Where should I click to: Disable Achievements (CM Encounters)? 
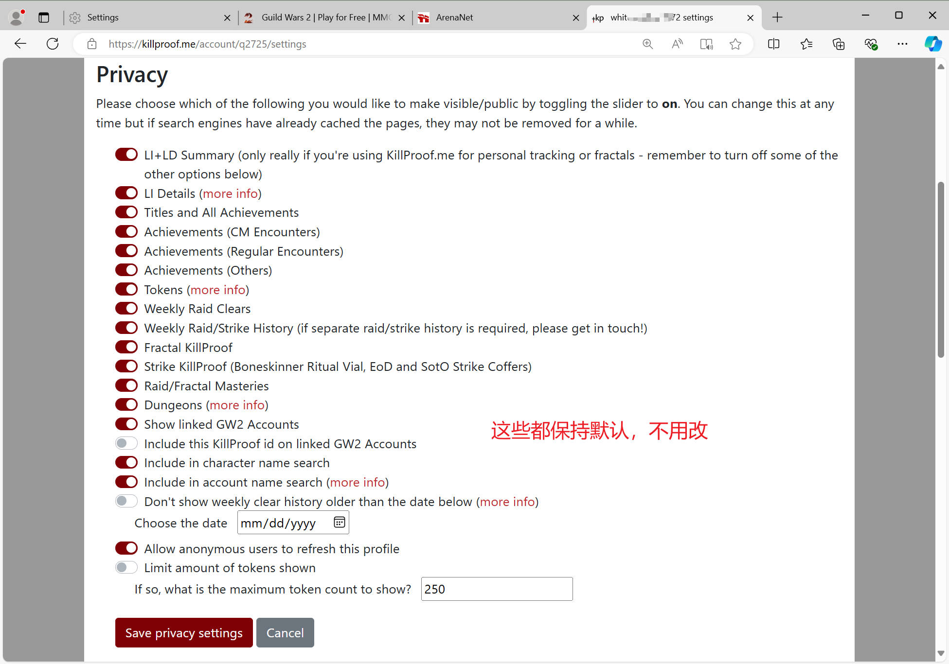[126, 231]
